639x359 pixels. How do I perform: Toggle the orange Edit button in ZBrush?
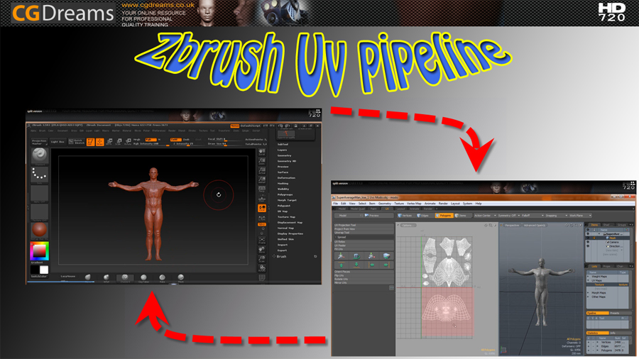pyautogui.click(x=90, y=142)
